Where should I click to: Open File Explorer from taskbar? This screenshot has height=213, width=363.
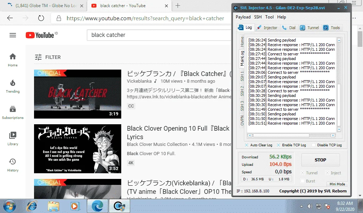coord(54,206)
